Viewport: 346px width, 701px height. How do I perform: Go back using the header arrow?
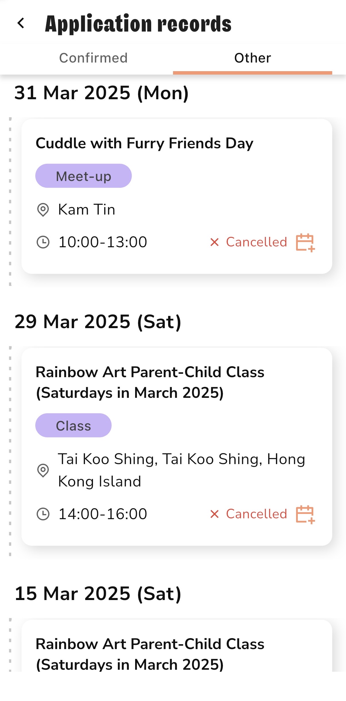[x=21, y=23]
